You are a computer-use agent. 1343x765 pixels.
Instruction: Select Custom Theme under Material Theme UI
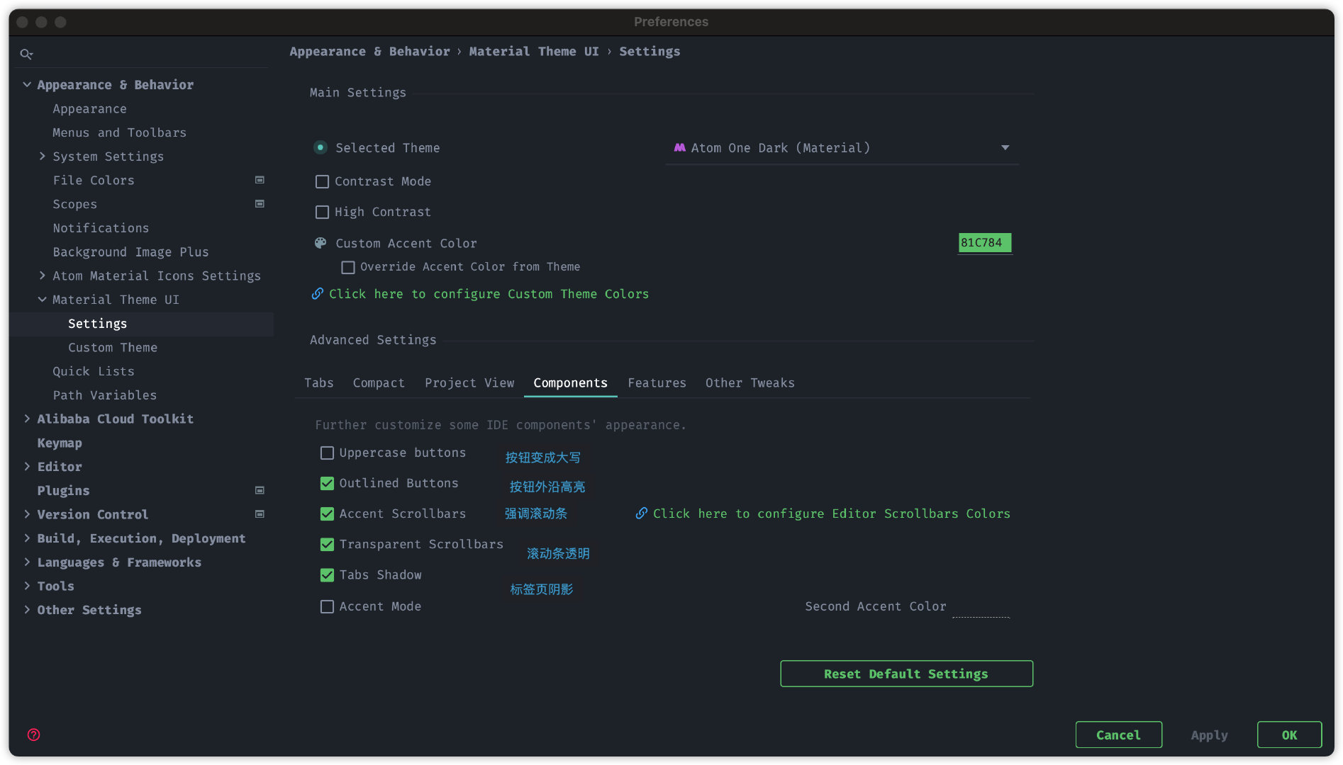click(113, 347)
